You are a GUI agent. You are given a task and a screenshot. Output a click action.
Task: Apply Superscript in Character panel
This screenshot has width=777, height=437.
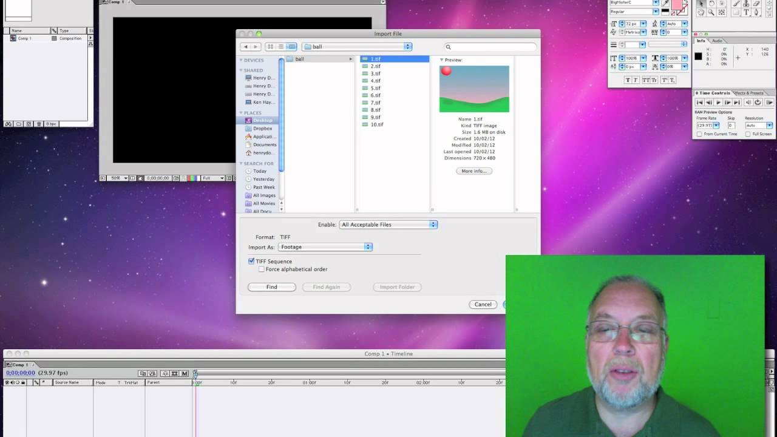pos(664,80)
